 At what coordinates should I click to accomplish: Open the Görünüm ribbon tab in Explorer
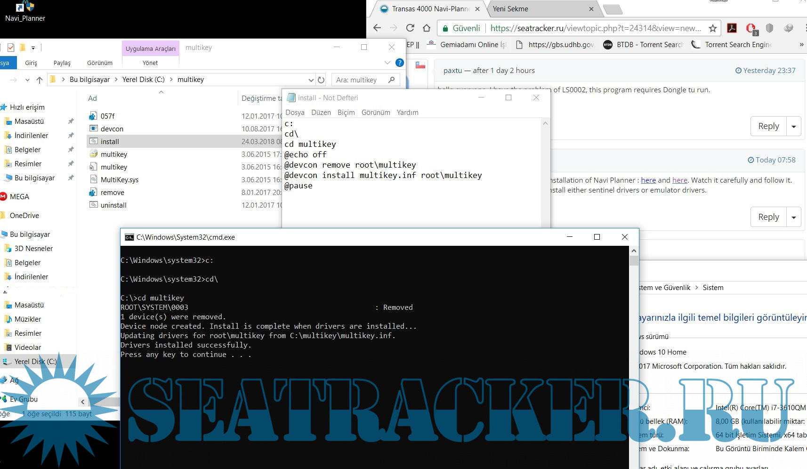click(x=99, y=63)
